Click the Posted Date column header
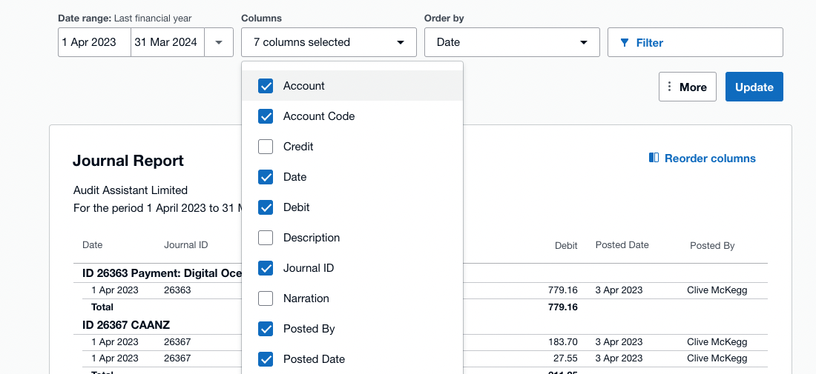Screen dimensions: 816x374 [x=622, y=244]
